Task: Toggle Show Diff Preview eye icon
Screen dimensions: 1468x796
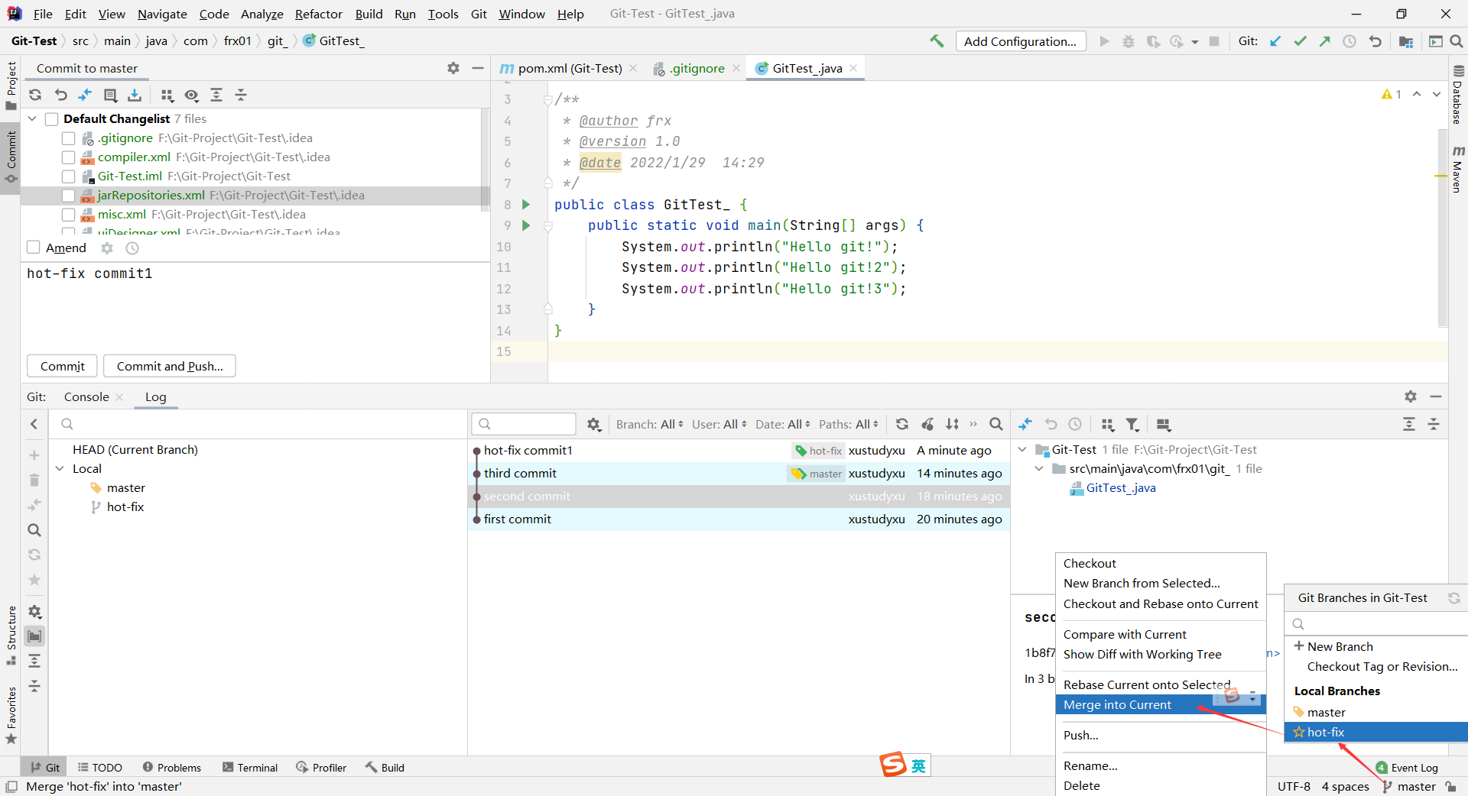Action: [x=191, y=95]
